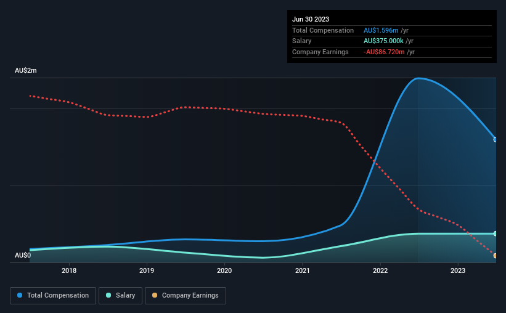The width and height of the screenshot is (506, 313).
Task: Click the teal Salary legend dot
Action: 108,295
